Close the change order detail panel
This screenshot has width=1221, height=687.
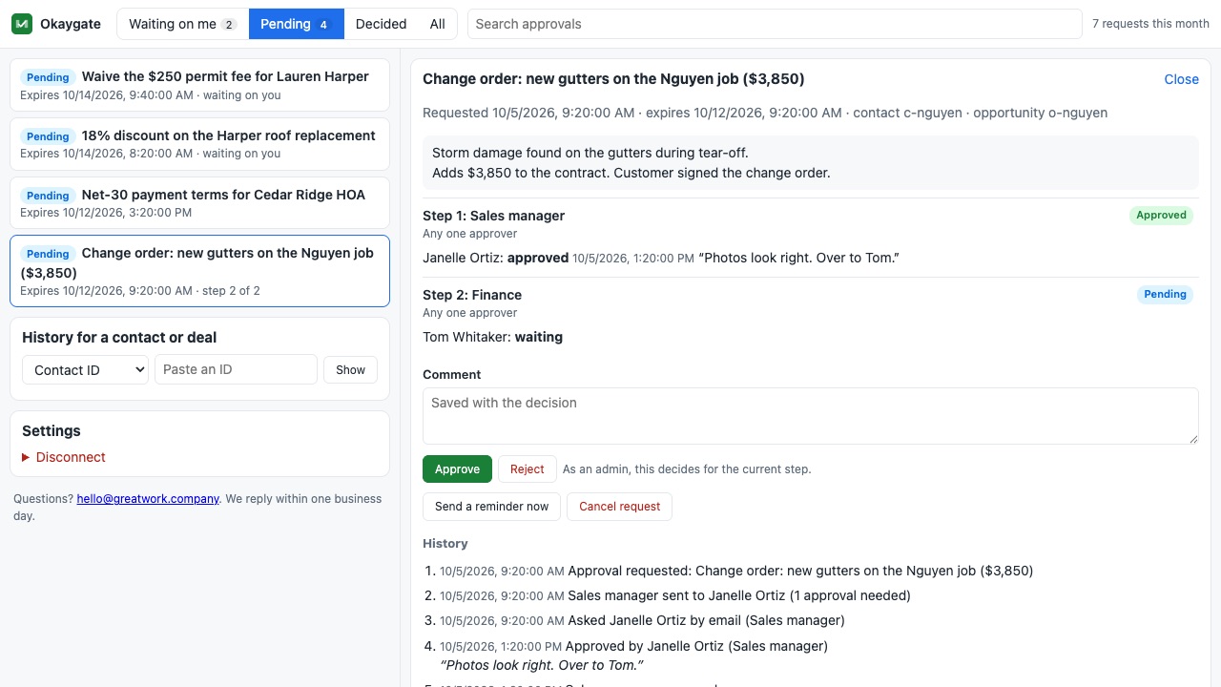(1181, 79)
